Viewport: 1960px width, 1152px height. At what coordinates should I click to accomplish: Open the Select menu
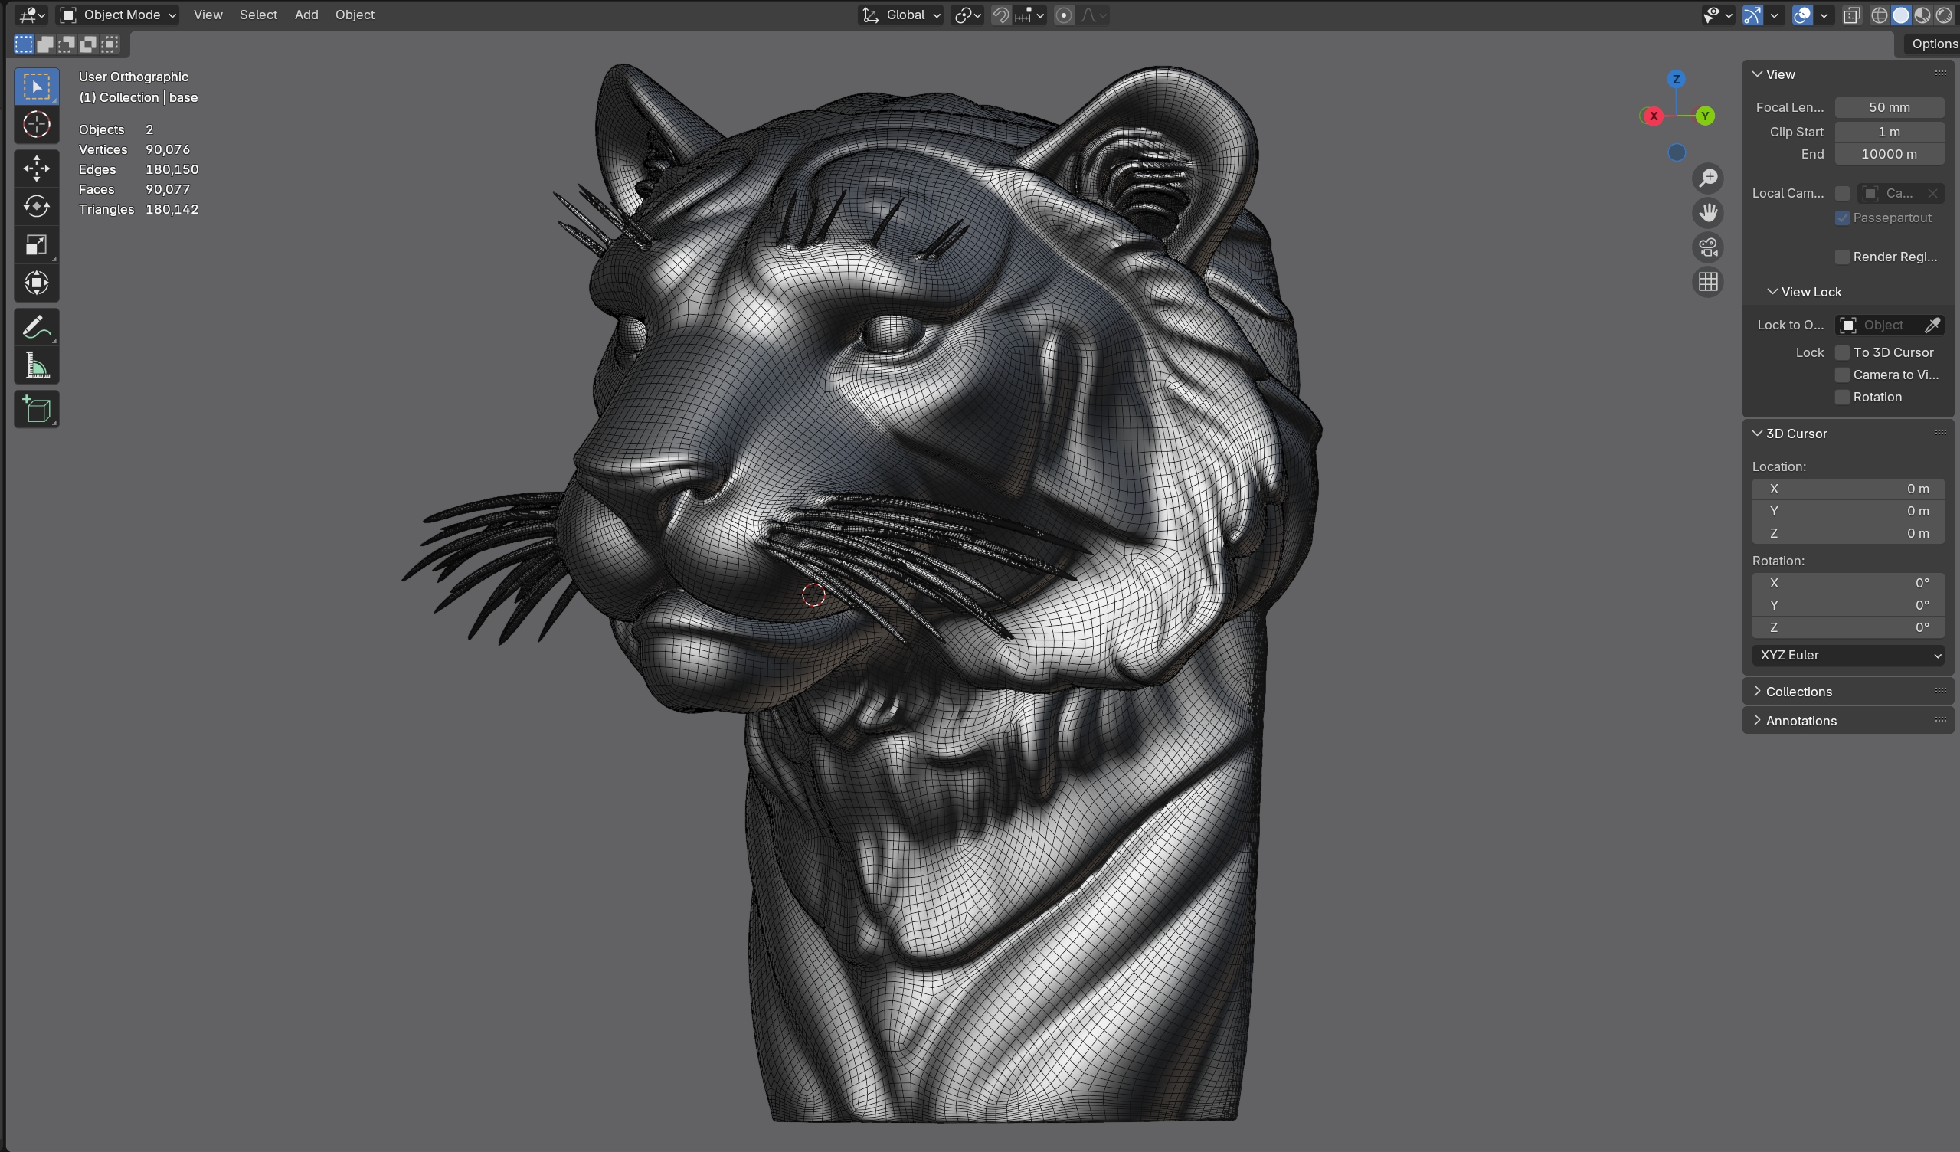[257, 15]
